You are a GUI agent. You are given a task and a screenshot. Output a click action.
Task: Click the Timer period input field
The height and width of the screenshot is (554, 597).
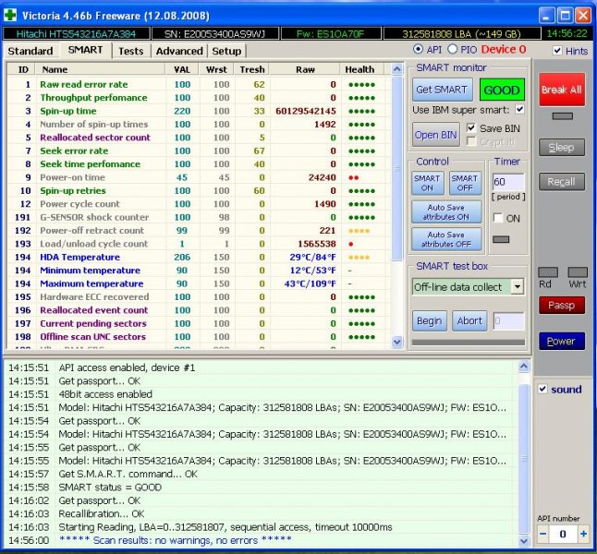tap(508, 183)
